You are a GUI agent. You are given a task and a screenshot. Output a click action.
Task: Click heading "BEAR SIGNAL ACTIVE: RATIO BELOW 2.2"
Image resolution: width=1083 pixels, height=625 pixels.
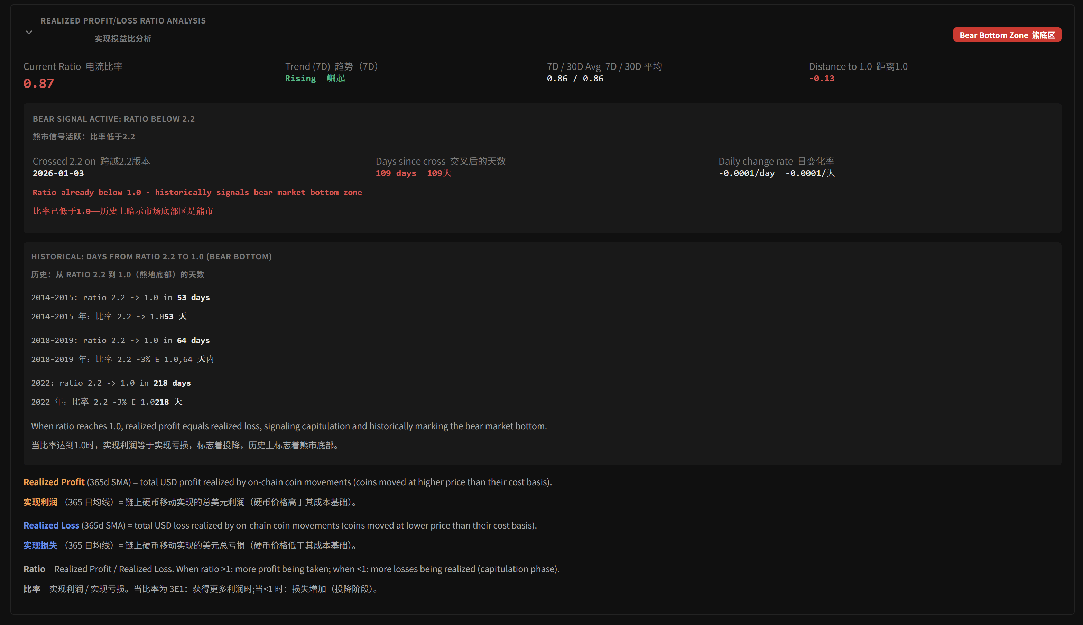pos(114,119)
